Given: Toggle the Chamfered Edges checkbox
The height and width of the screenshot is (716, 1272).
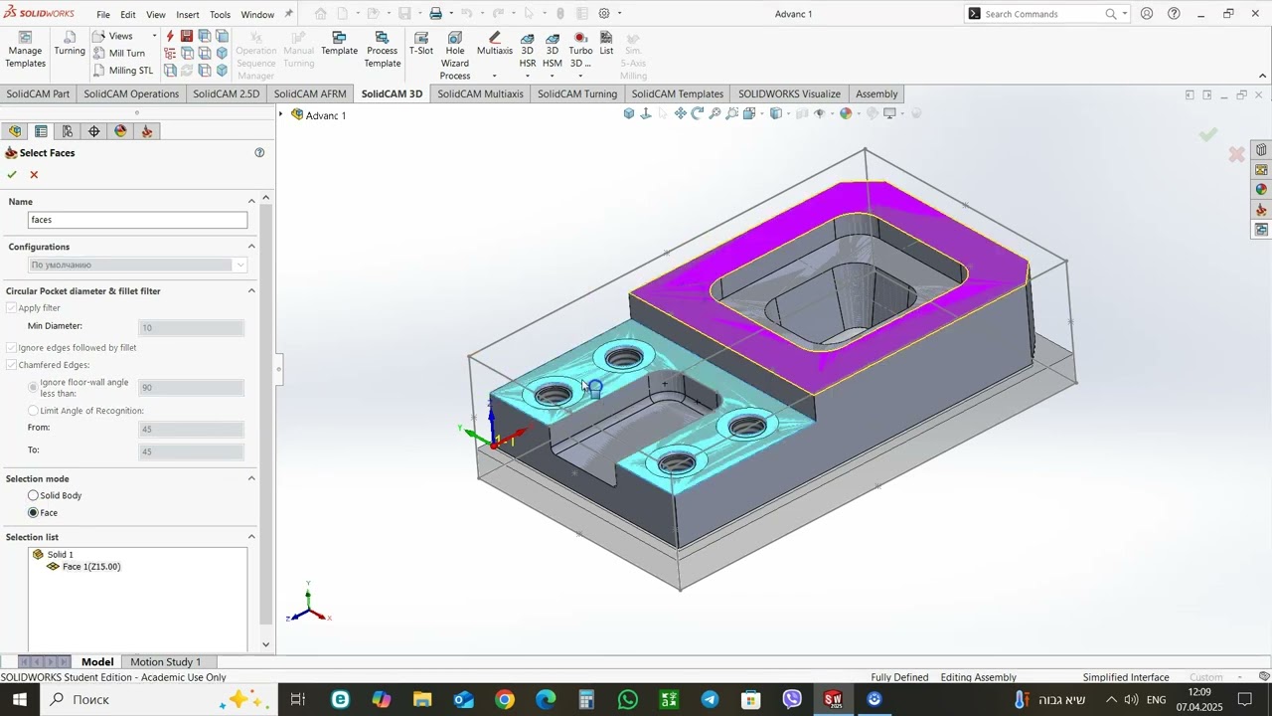Looking at the screenshot, I should [x=12, y=365].
